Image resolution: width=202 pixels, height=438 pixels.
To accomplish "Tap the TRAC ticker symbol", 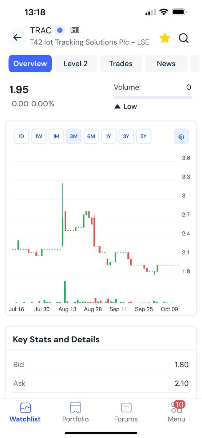I will click(41, 30).
